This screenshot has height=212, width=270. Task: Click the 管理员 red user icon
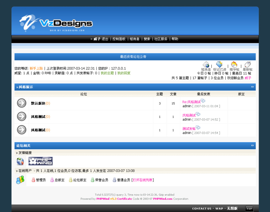coord(33,180)
